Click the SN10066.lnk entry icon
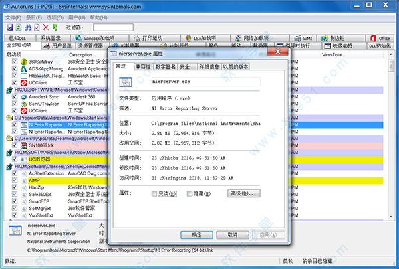The image size is (399, 269). click(24, 145)
